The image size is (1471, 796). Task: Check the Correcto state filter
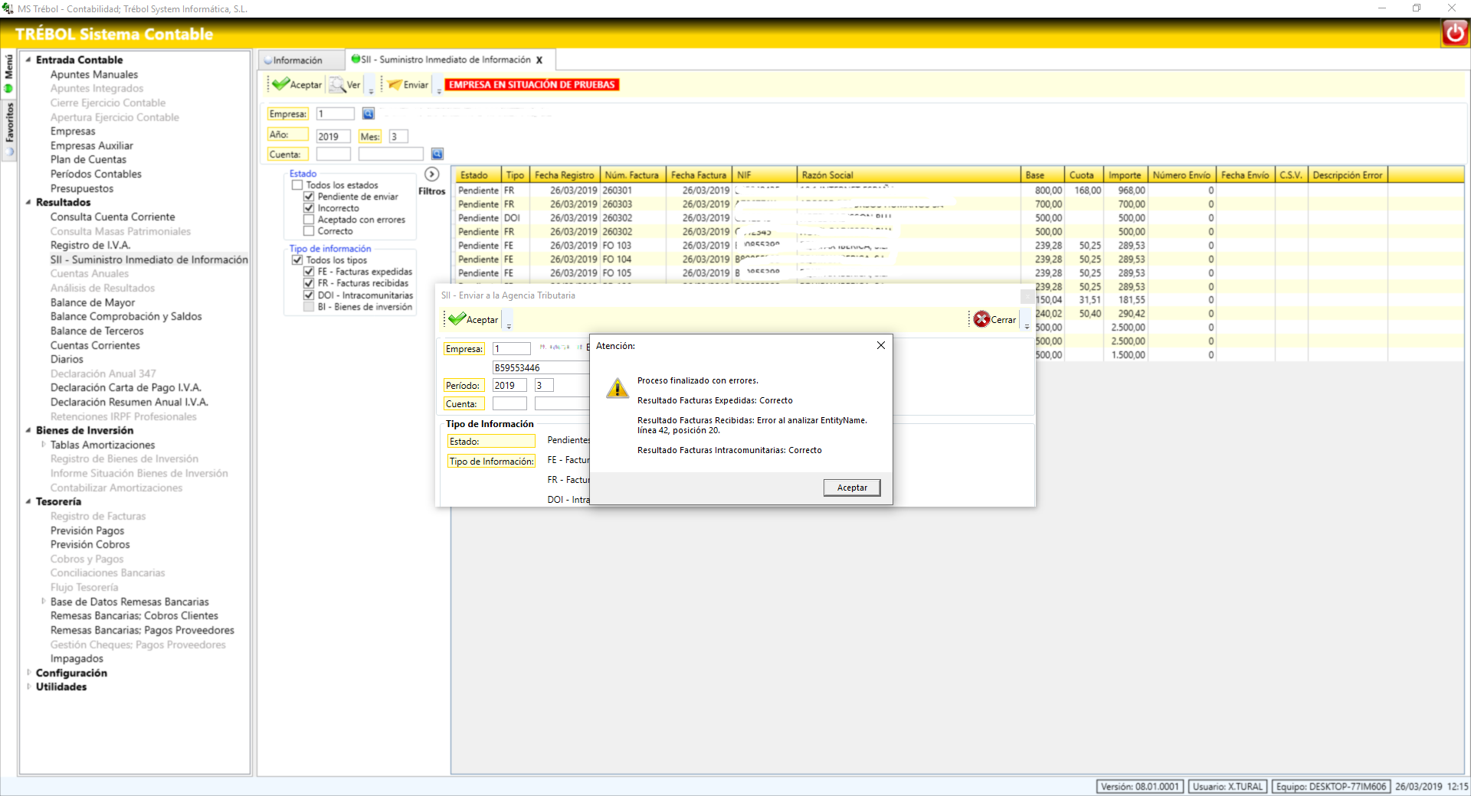[309, 231]
